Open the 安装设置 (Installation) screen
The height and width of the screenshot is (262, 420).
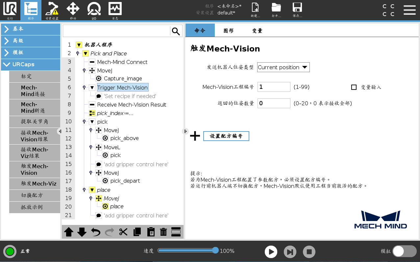(x=52, y=10)
